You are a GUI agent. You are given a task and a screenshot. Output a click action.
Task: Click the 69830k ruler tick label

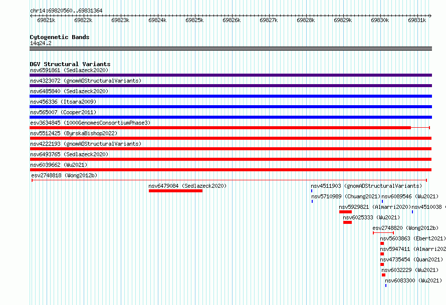point(380,20)
